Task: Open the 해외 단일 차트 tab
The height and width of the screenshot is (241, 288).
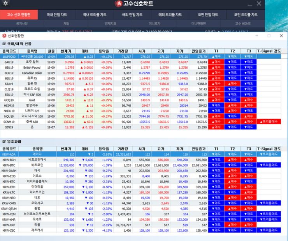Action: [x=132, y=15]
